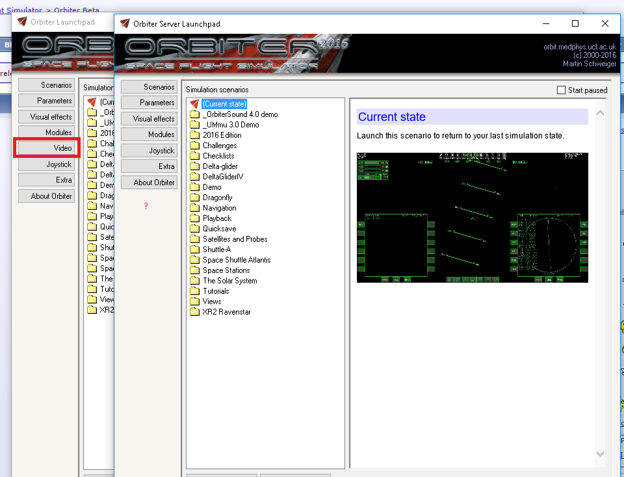This screenshot has height=477, width=624.
Task: Open Visual effects tab in Server Launchpad
Action: pyautogui.click(x=149, y=118)
